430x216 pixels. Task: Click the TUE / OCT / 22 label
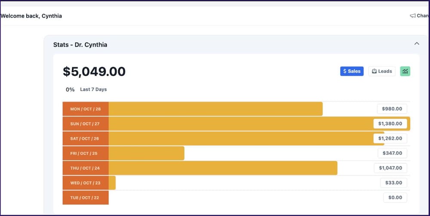[86, 197]
